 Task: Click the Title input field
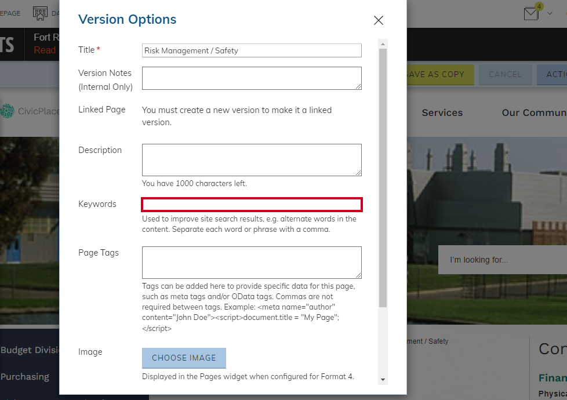click(252, 50)
